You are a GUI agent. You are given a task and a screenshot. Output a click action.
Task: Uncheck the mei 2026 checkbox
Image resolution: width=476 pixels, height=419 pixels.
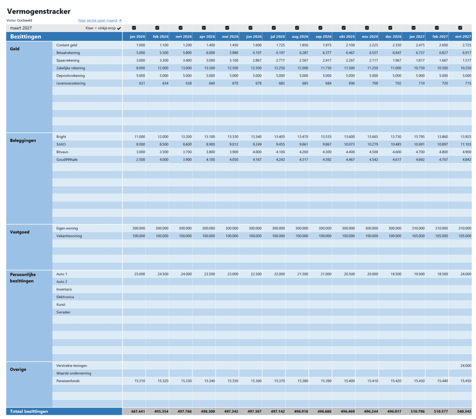227,27
